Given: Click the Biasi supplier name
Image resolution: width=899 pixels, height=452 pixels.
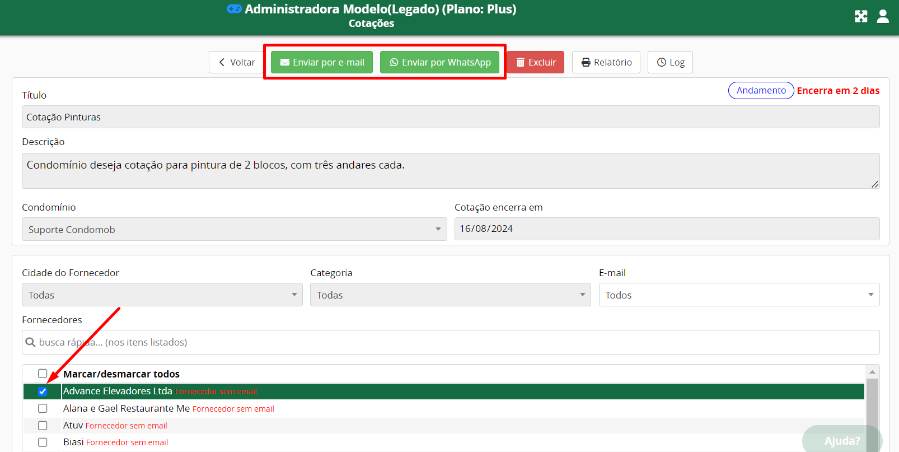Looking at the screenshot, I should [x=73, y=442].
